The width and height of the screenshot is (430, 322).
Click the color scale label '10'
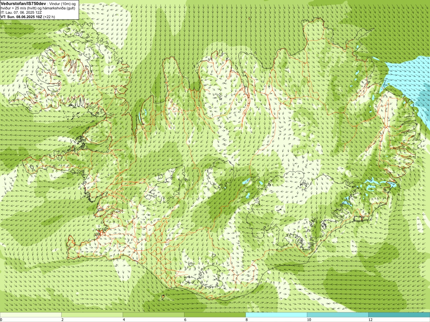coord(309,320)
